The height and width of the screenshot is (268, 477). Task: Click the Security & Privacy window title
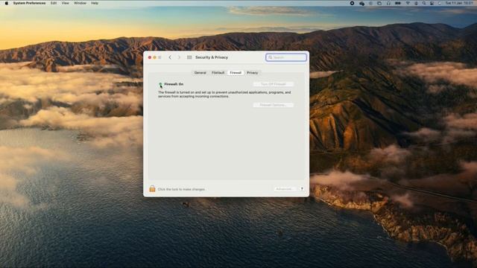(212, 57)
